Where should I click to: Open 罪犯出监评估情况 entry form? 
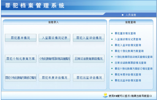[x=89, y=78]
